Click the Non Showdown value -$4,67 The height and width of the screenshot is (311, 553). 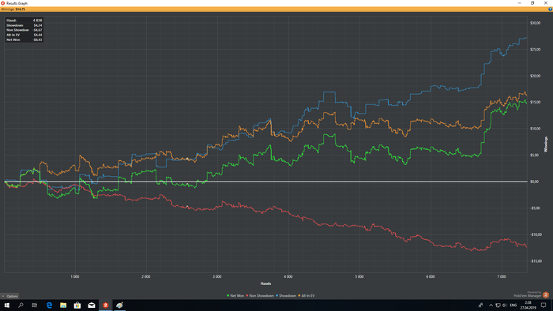[37, 30]
